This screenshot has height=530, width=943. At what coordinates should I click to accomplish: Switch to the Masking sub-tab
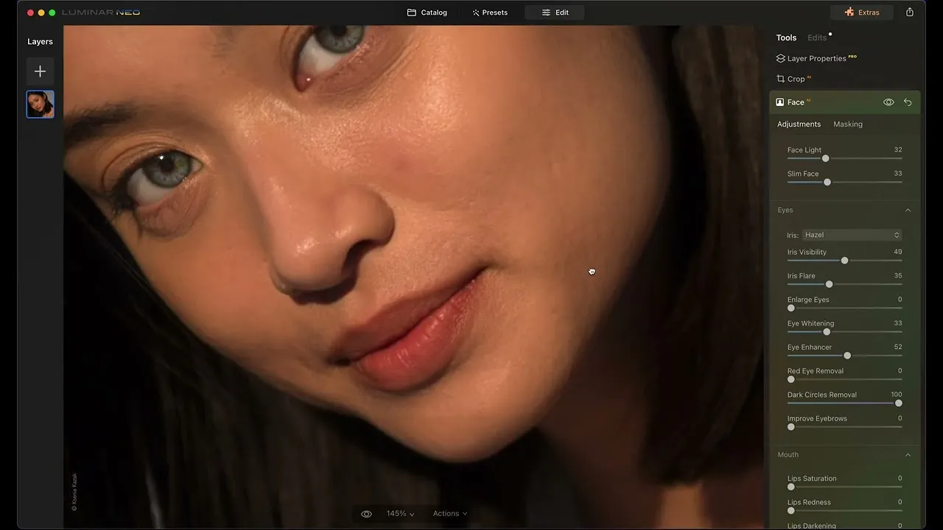click(848, 124)
